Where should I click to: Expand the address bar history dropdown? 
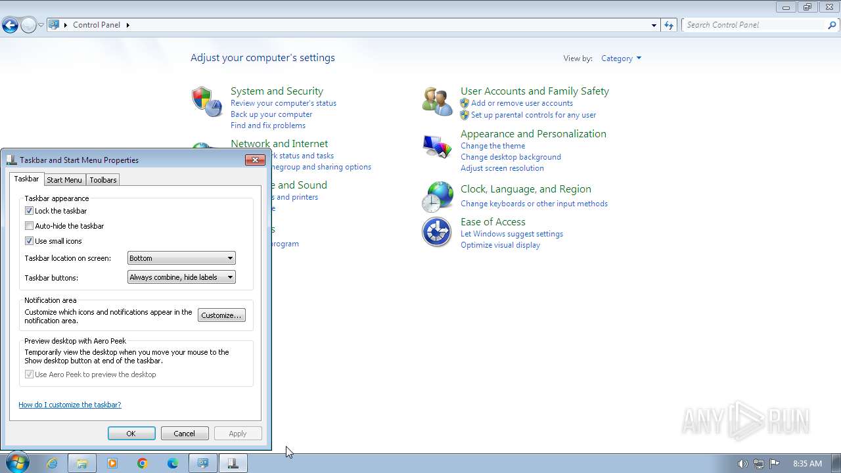pyautogui.click(x=654, y=25)
